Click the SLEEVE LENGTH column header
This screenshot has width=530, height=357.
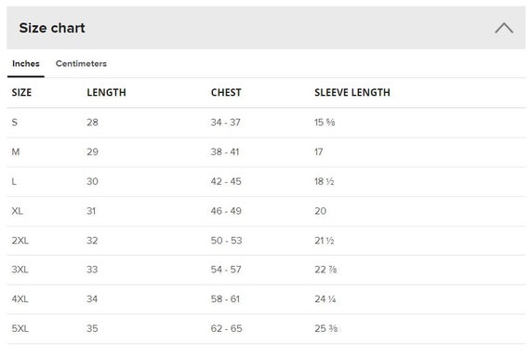352,92
